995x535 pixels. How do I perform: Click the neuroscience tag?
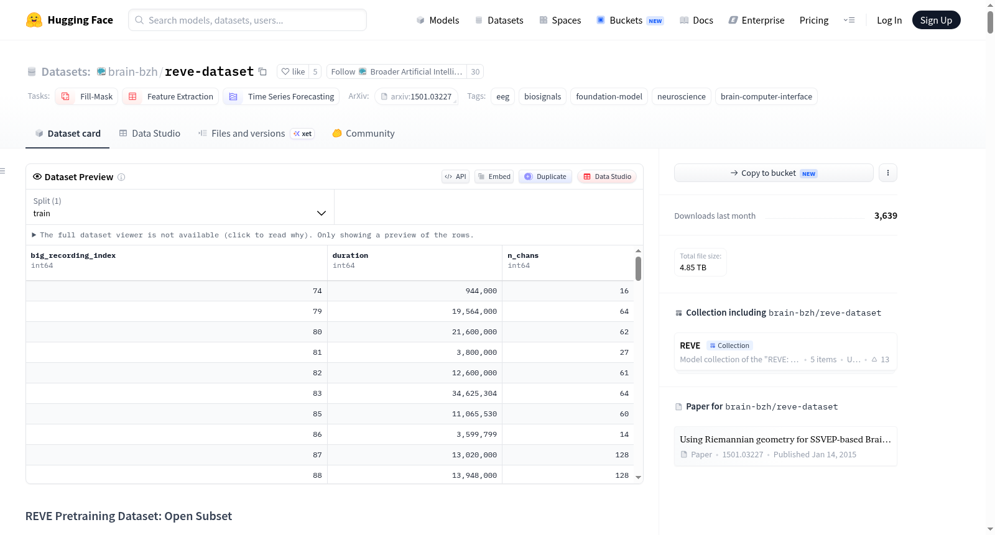(x=682, y=97)
